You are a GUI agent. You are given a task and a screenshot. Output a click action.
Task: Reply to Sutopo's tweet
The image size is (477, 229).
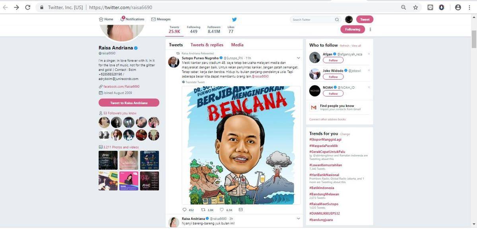click(x=184, y=210)
